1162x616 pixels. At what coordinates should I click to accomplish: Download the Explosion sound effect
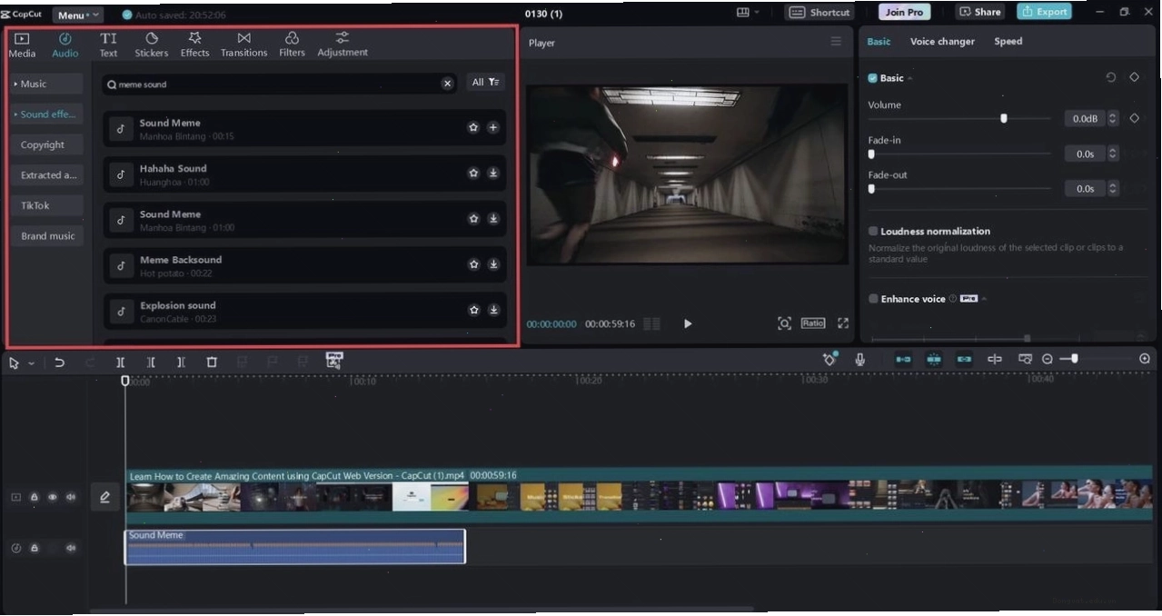click(x=493, y=310)
